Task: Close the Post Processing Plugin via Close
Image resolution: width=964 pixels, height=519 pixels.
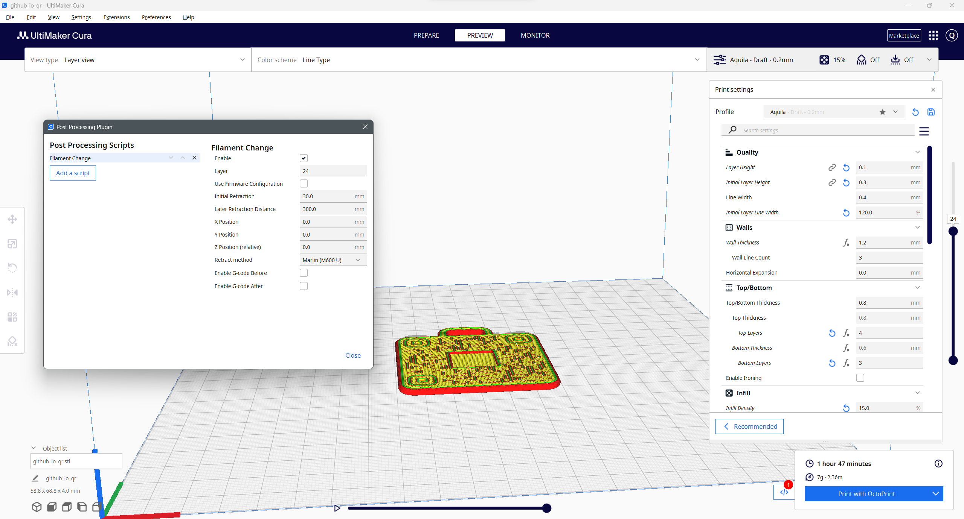Action: (353, 355)
